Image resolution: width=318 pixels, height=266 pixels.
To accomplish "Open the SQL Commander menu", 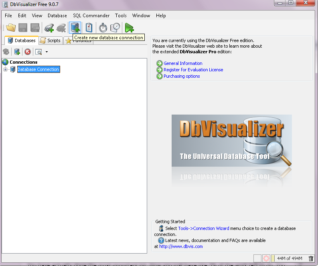I will point(91,16).
